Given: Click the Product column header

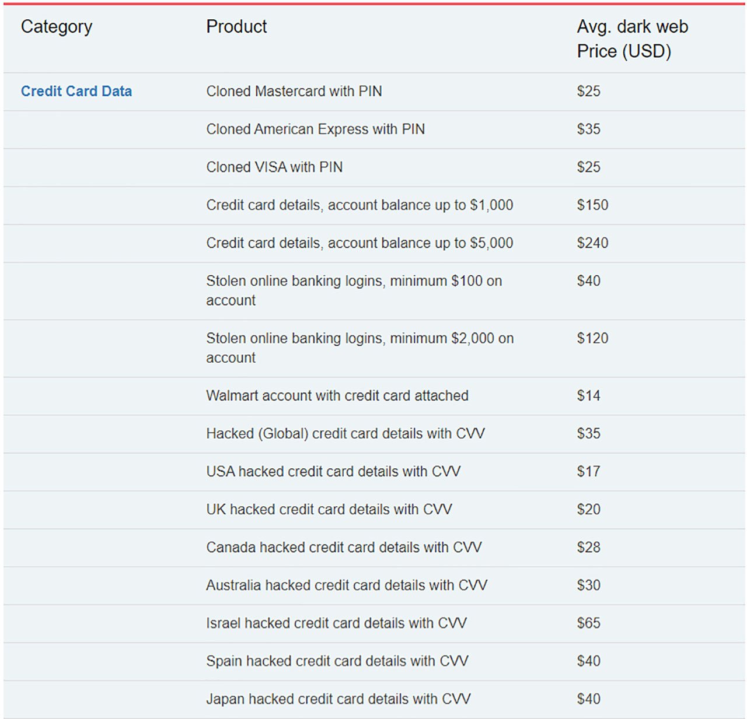Looking at the screenshot, I should [x=236, y=27].
